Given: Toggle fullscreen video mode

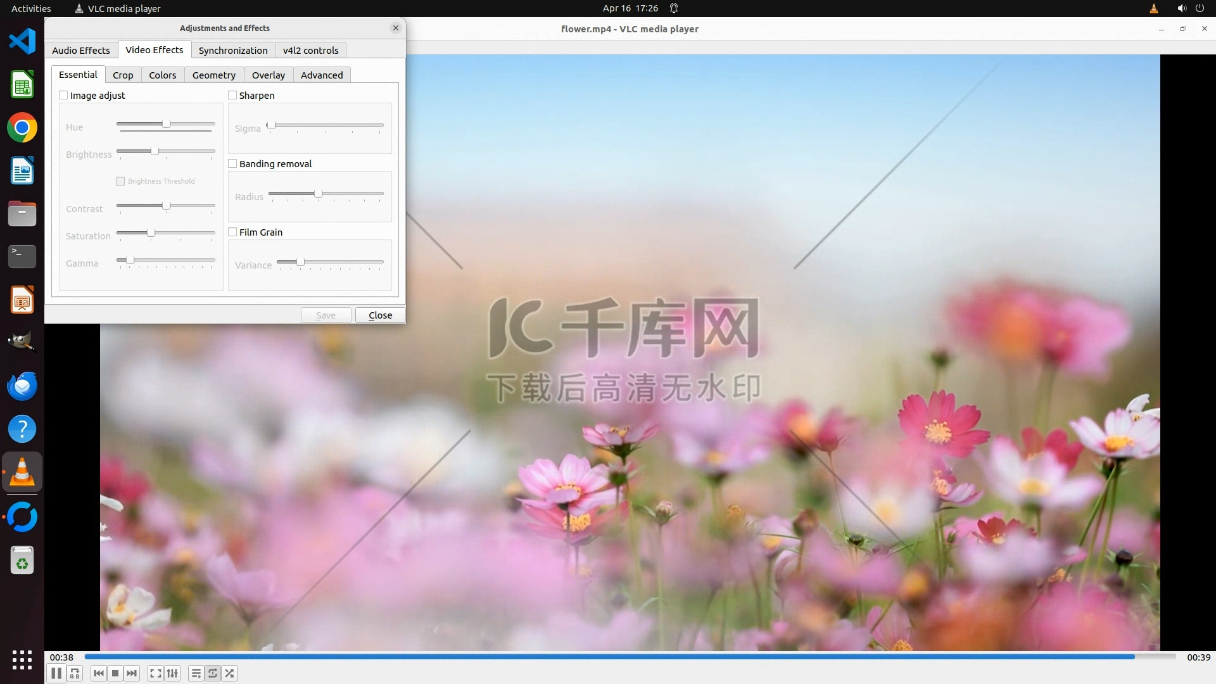Looking at the screenshot, I should 156,673.
